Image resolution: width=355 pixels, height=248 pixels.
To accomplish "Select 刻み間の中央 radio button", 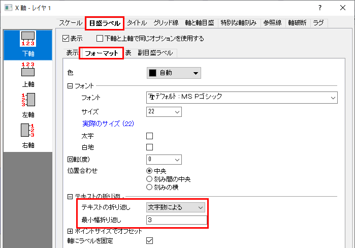I will tap(149, 179).
